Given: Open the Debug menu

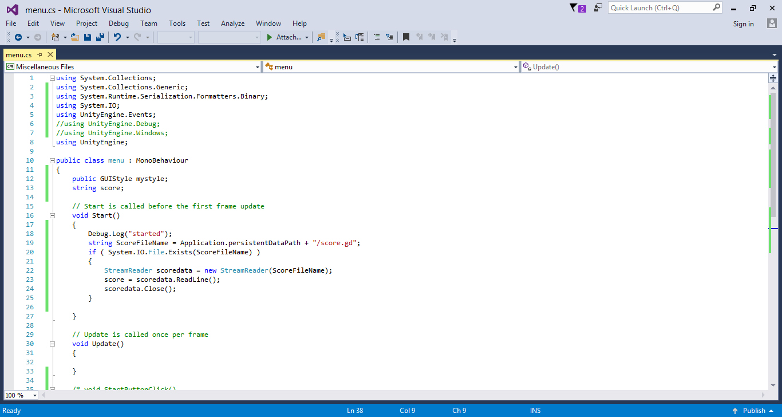Looking at the screenshot, I should click(119, 23).
